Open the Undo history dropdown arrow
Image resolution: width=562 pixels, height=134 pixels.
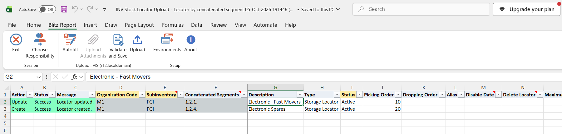[x=82, y=9]
